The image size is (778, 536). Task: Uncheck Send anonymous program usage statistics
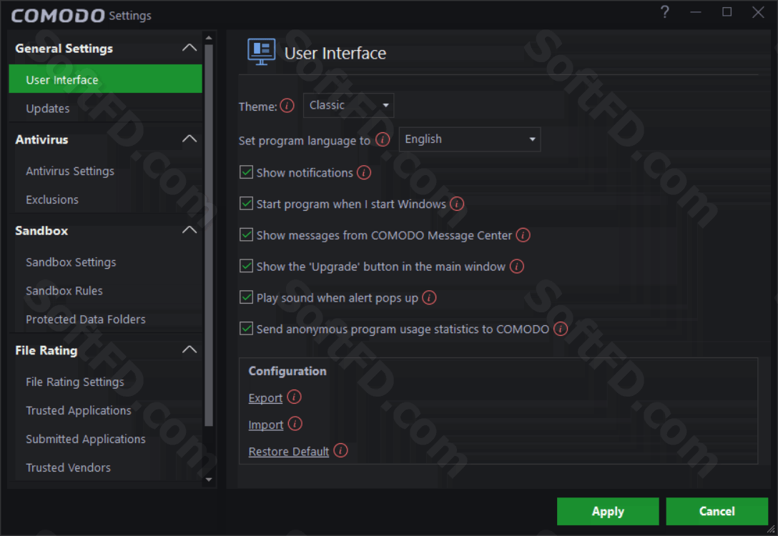[x=246, y=328]
